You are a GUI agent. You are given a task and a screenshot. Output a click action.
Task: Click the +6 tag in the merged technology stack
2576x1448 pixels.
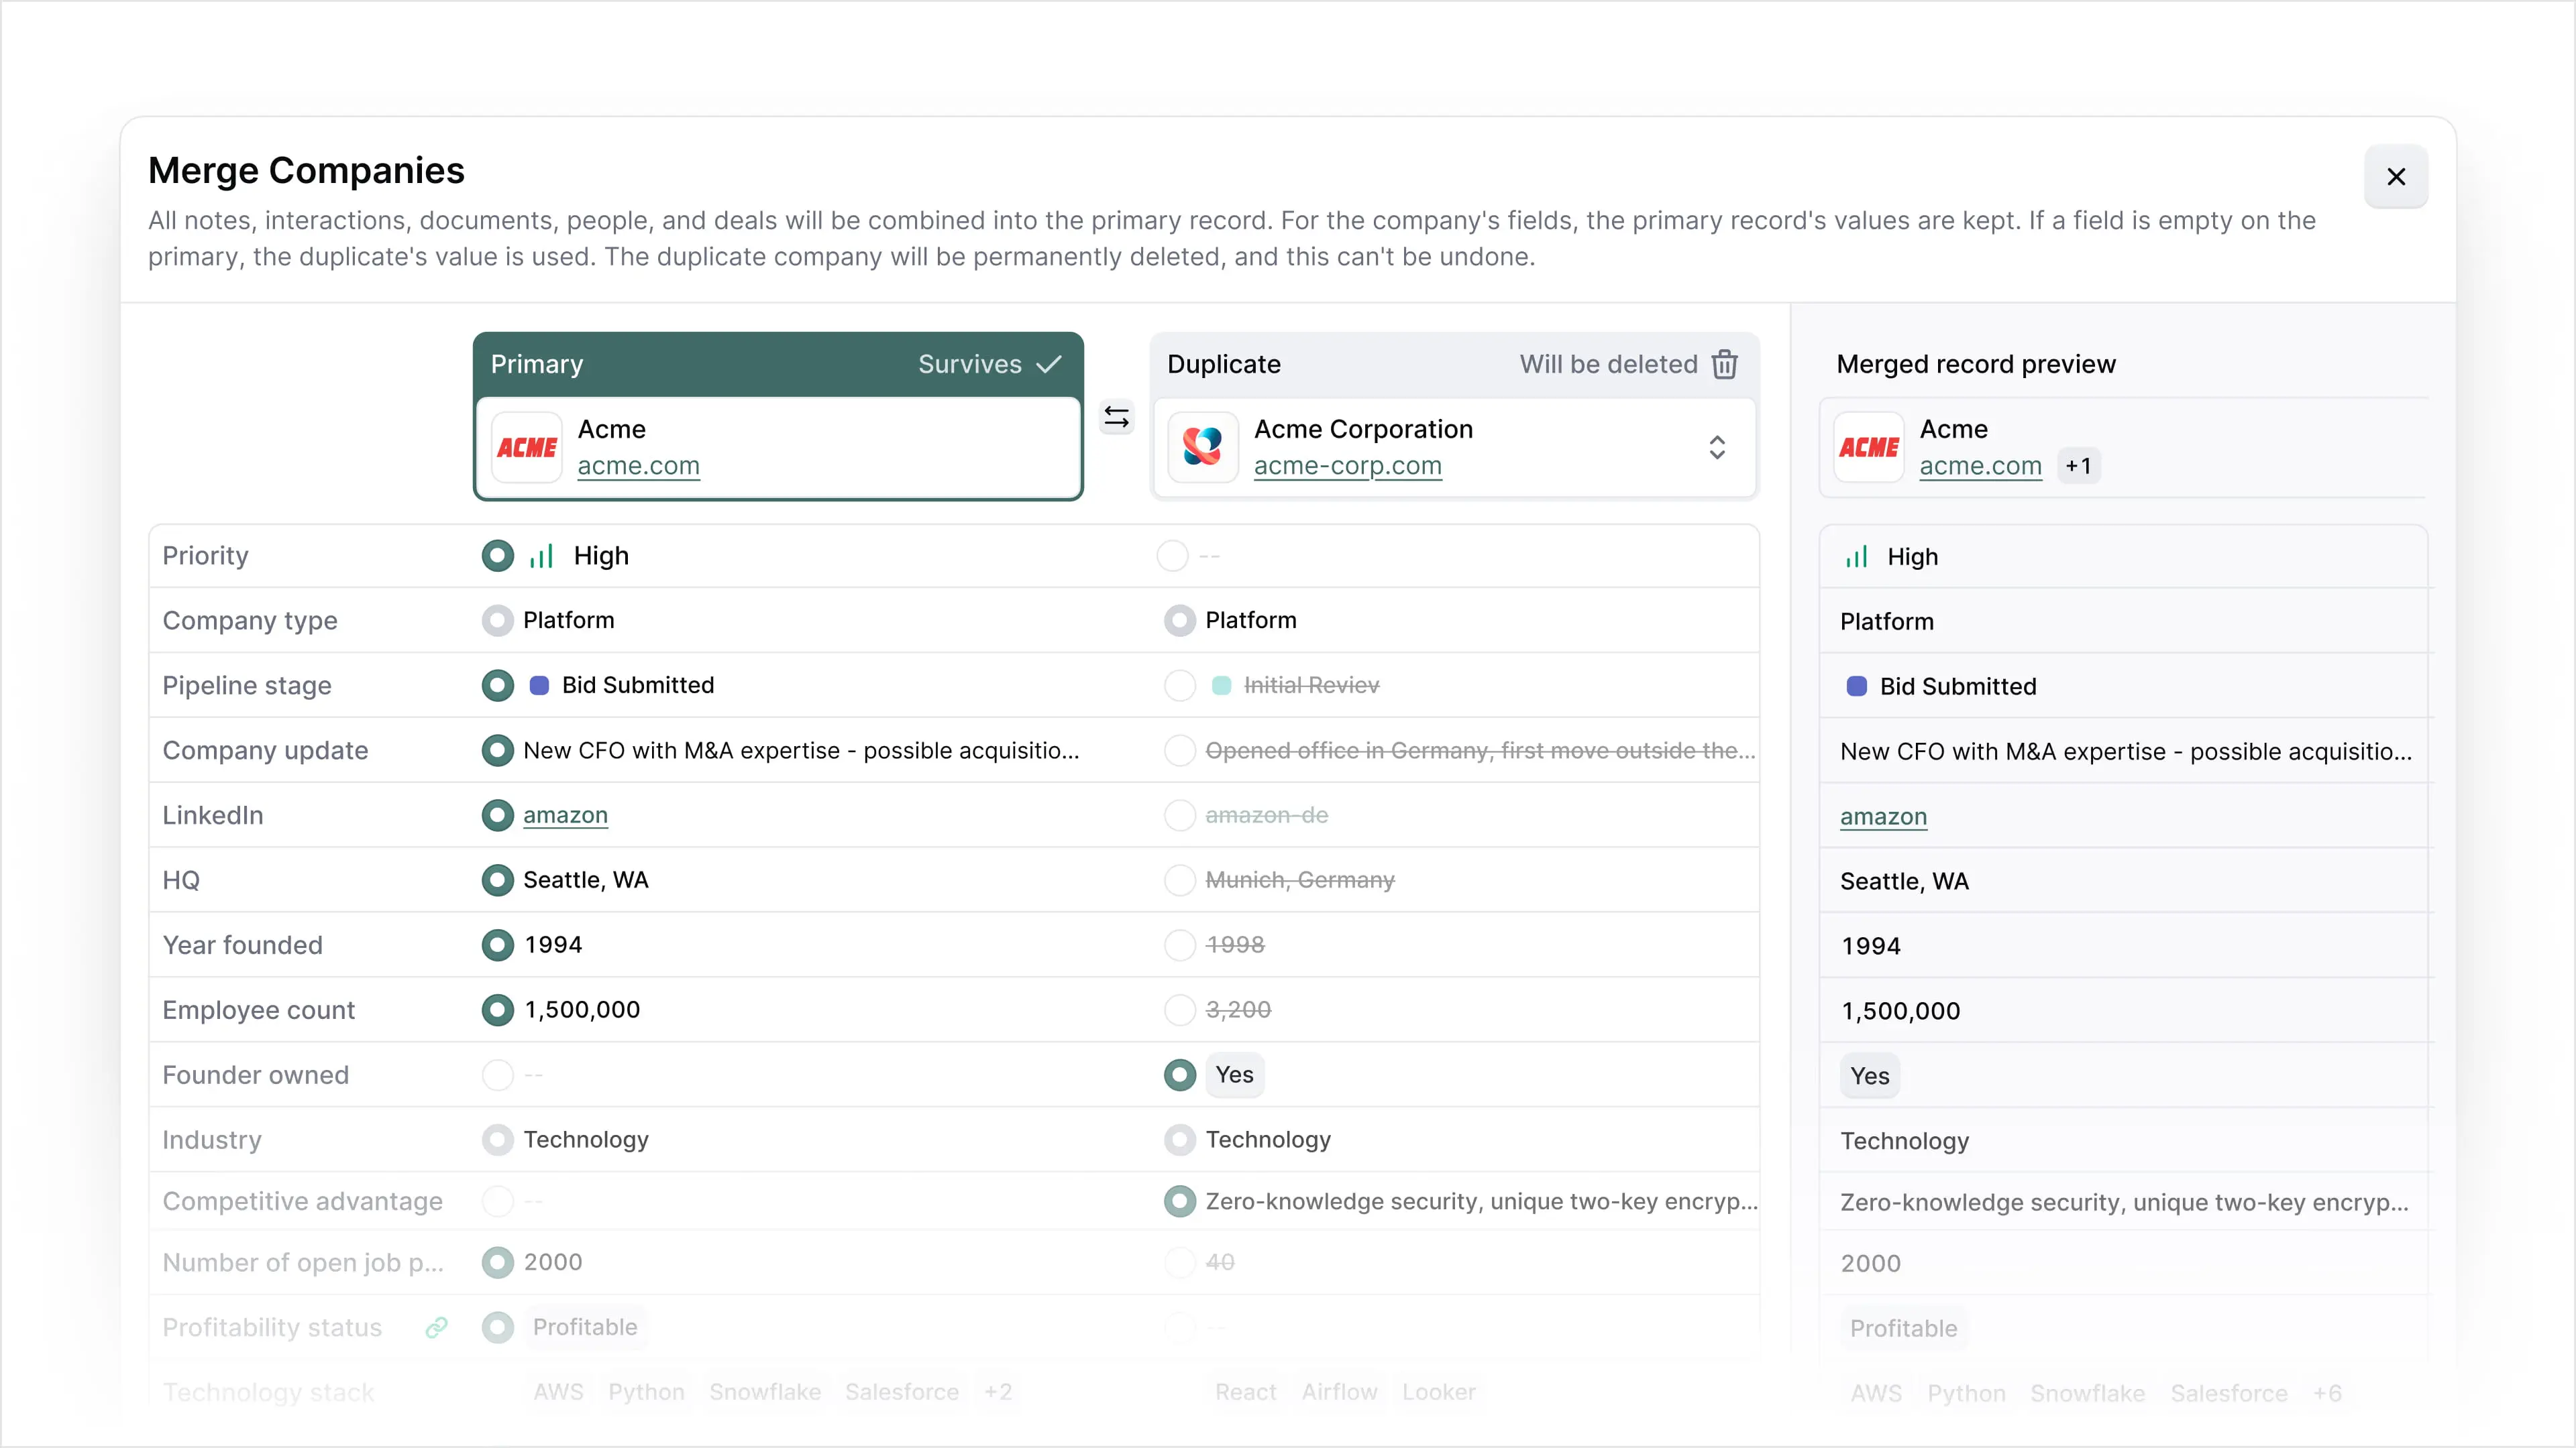click(2327, 1393)
